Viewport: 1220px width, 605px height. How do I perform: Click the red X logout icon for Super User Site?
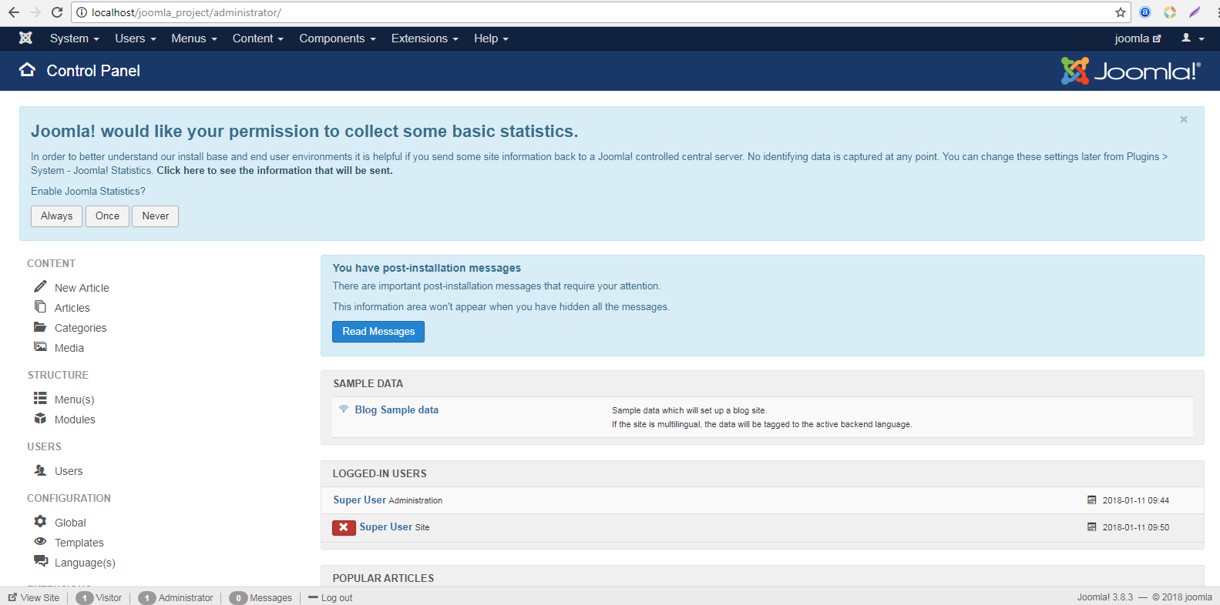pos(344,527)
